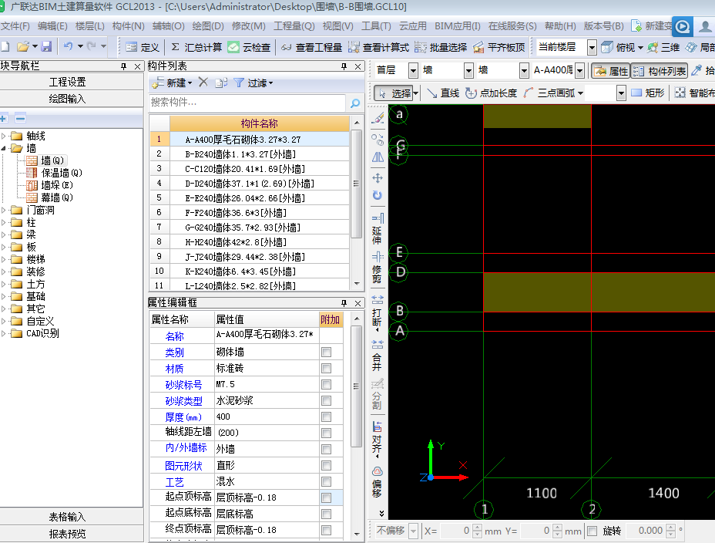Click the open folder icon
This screenshot has height=543, width=715.
pyautogui.click(x=23, y=46)
